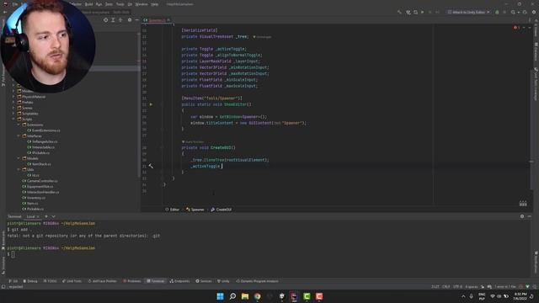Add a new terminal session with plus
This screenshot has width=539, height=303.
[x=46, y=217]
